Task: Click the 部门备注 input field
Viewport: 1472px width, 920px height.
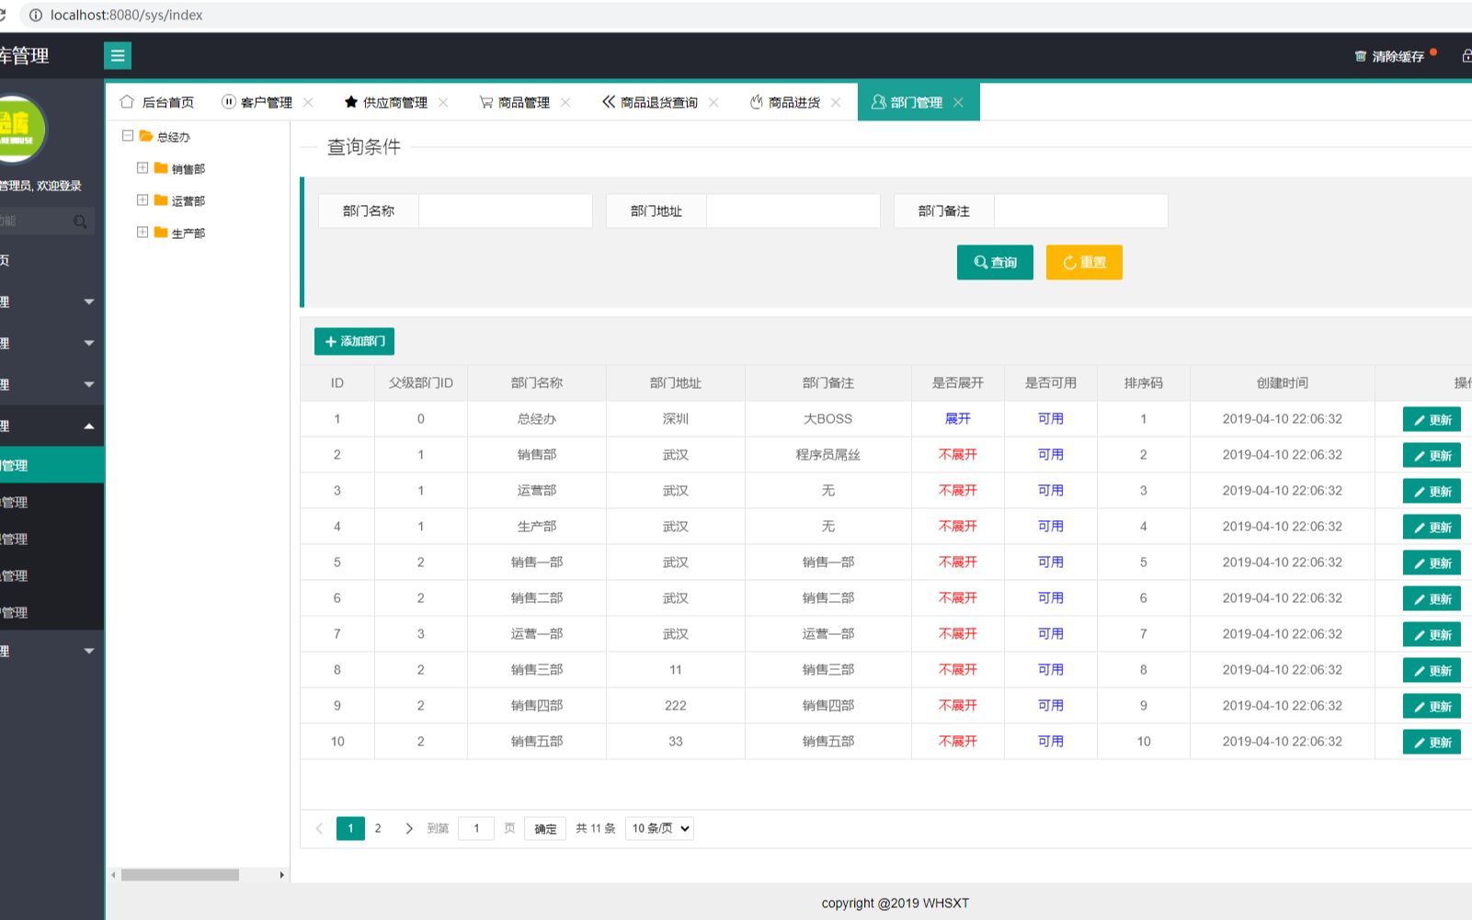Action: pos(1080,210)
